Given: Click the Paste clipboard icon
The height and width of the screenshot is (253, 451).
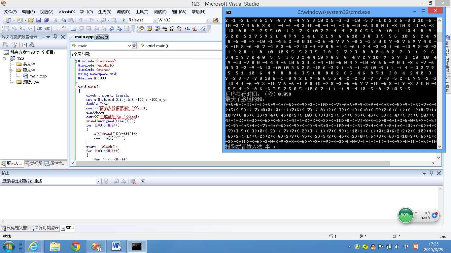Looking at the screenshot, I should tap(71, 20).
